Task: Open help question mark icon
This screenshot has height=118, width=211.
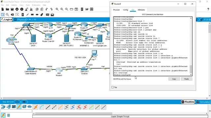Action: pos(208,9)
